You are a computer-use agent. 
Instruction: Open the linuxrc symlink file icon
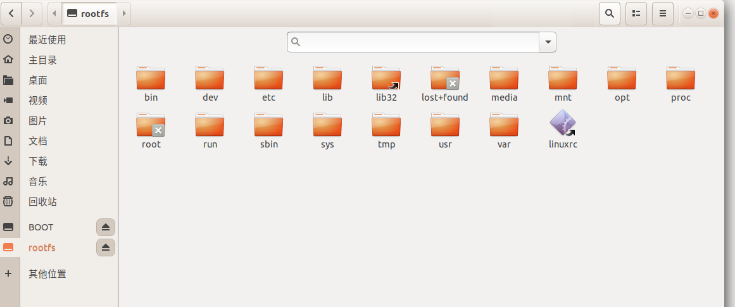click(x=562, y=124)
